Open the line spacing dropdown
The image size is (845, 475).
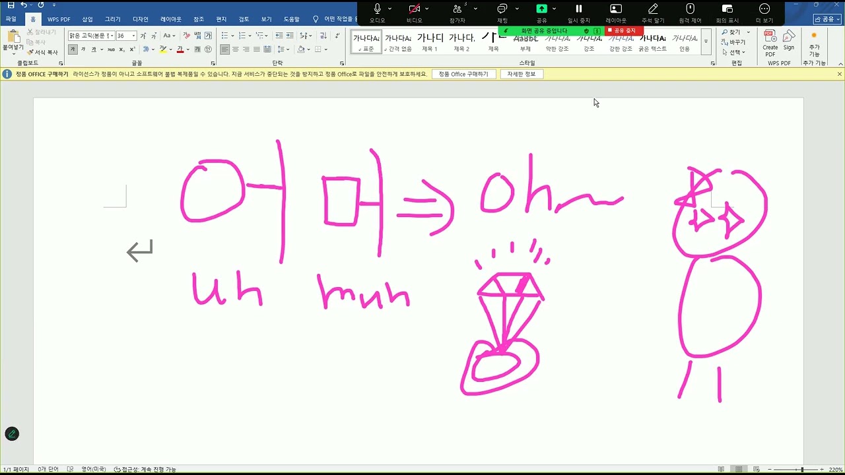coord(282,49)
